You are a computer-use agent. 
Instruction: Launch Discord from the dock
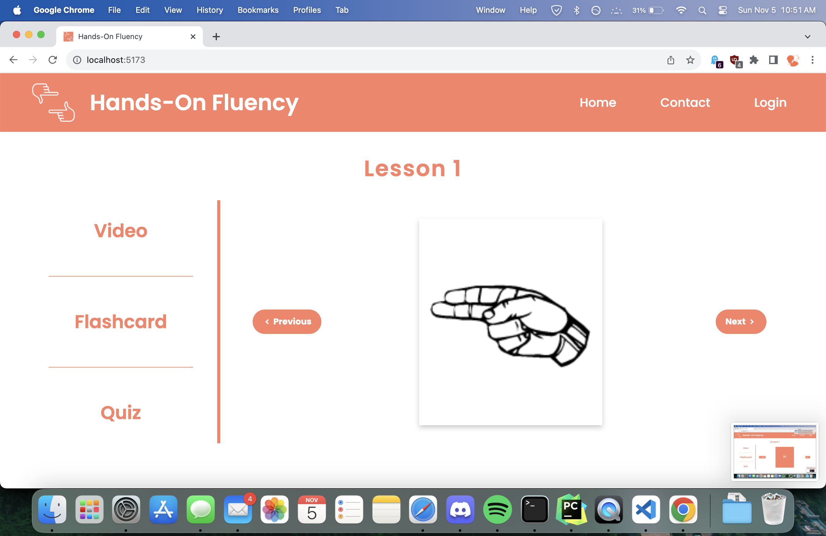(x=460, y=510)
